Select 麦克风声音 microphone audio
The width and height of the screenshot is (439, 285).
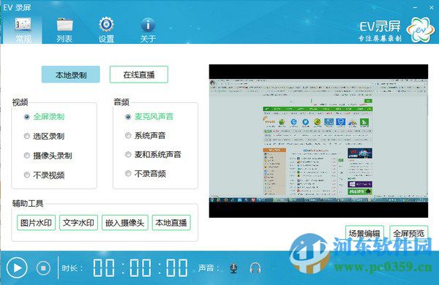pos(149,117)
